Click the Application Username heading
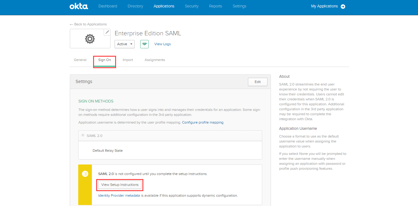The height and width of the screenshot is (206, 418). click(x=298, y=129)
